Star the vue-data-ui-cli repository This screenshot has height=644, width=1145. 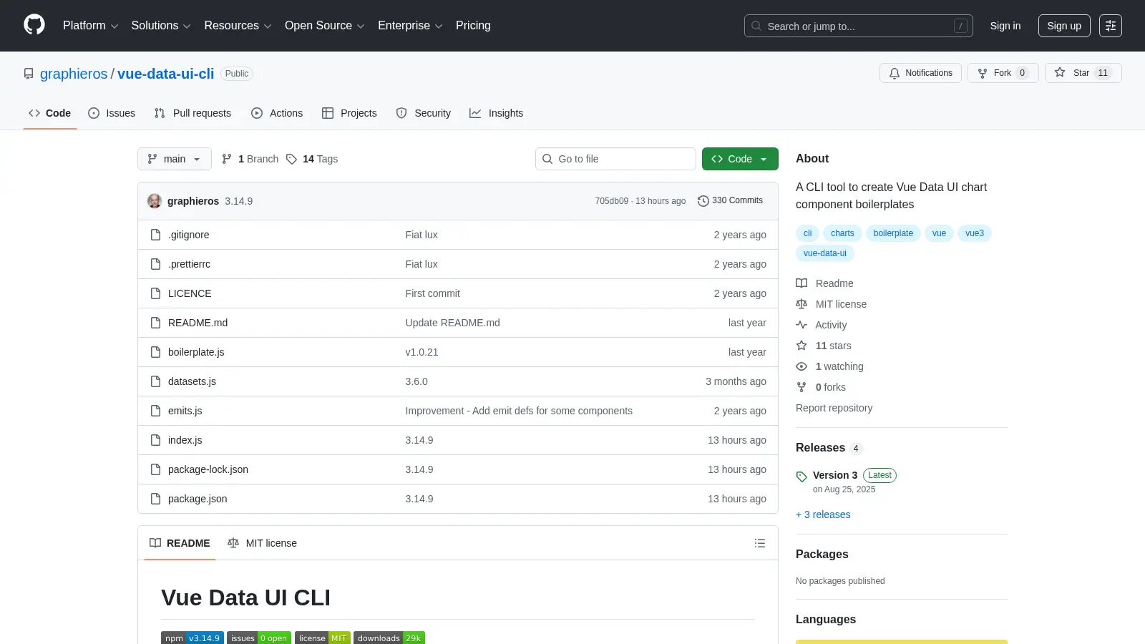(1083, 73)
